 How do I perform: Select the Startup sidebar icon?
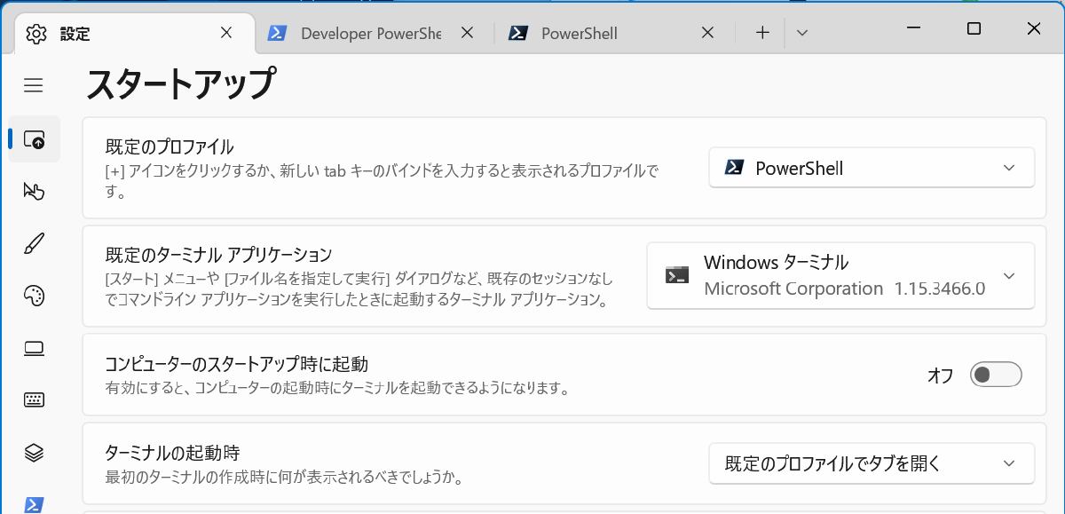[34, 139]
